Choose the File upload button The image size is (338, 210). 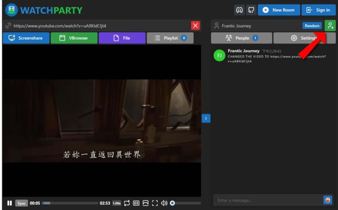tap(122, 38)
